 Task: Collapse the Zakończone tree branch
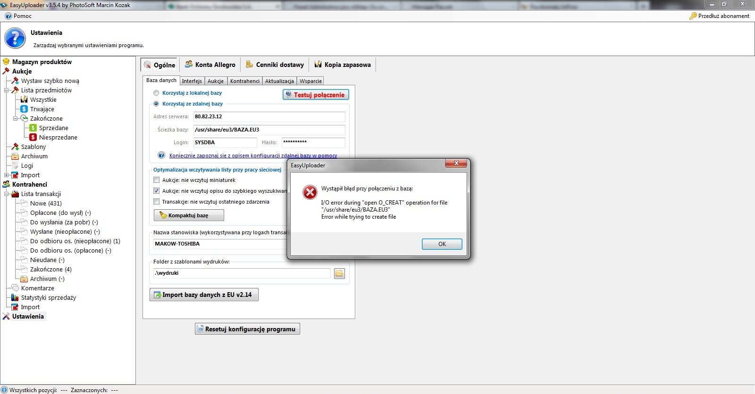click(x=16, y=118)
